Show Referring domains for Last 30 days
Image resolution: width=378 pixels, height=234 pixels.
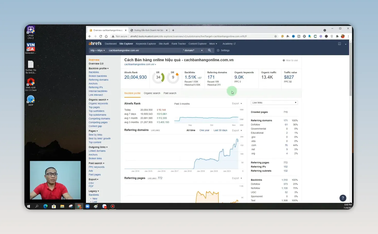click(x=220, y=130)
